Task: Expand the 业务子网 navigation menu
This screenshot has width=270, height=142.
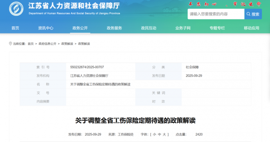Action: (183, 28)
